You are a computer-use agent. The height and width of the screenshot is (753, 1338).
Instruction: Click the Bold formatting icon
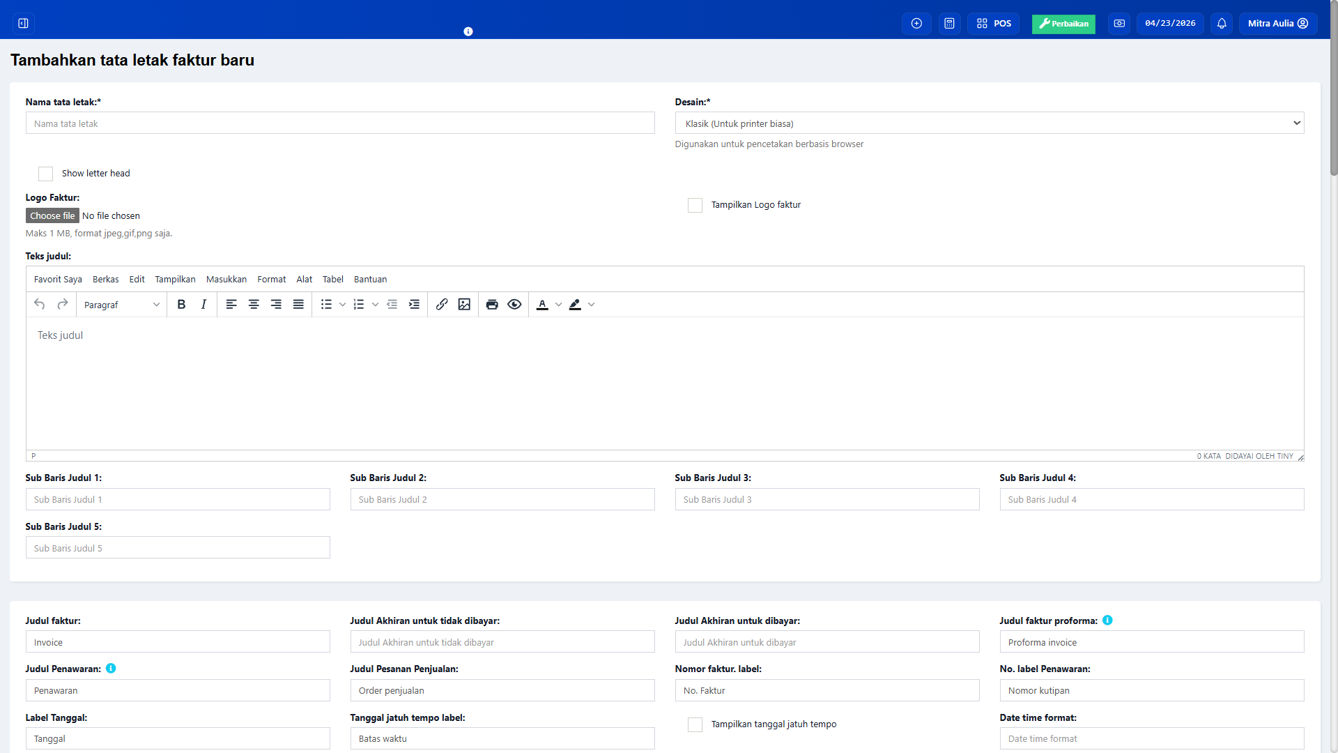(181, 305)
